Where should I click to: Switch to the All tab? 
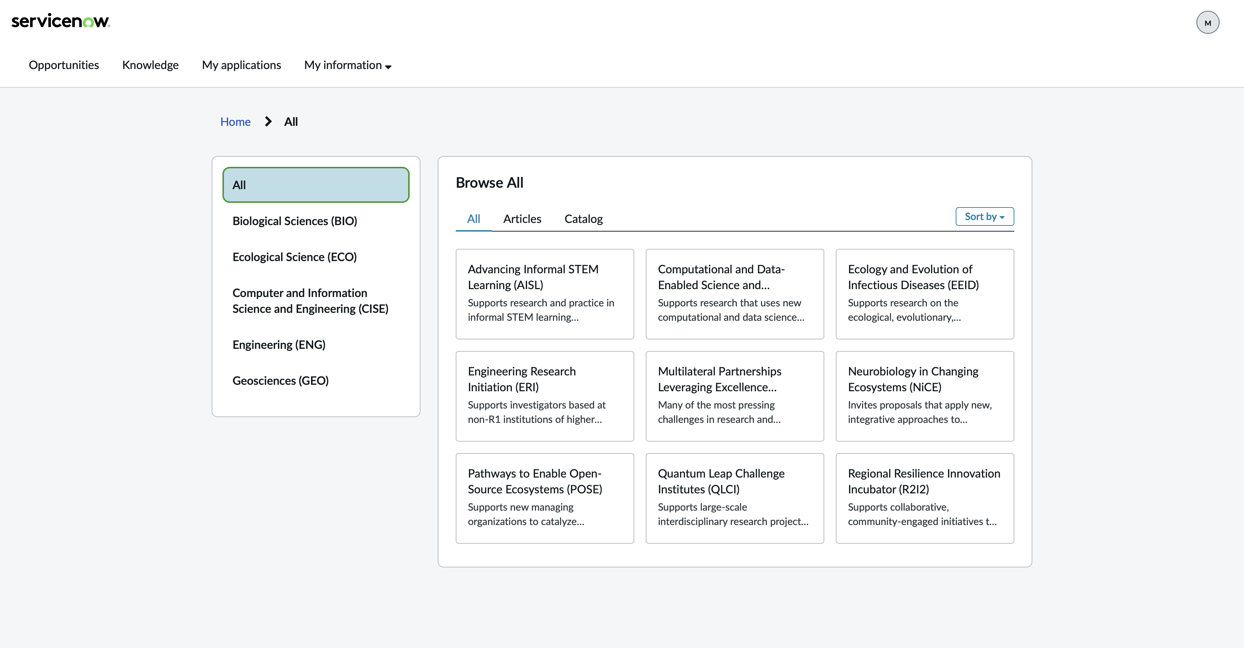coord(473,219)
